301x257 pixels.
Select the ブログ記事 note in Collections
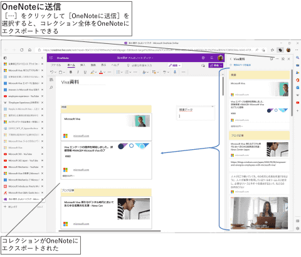coord(260,135)
